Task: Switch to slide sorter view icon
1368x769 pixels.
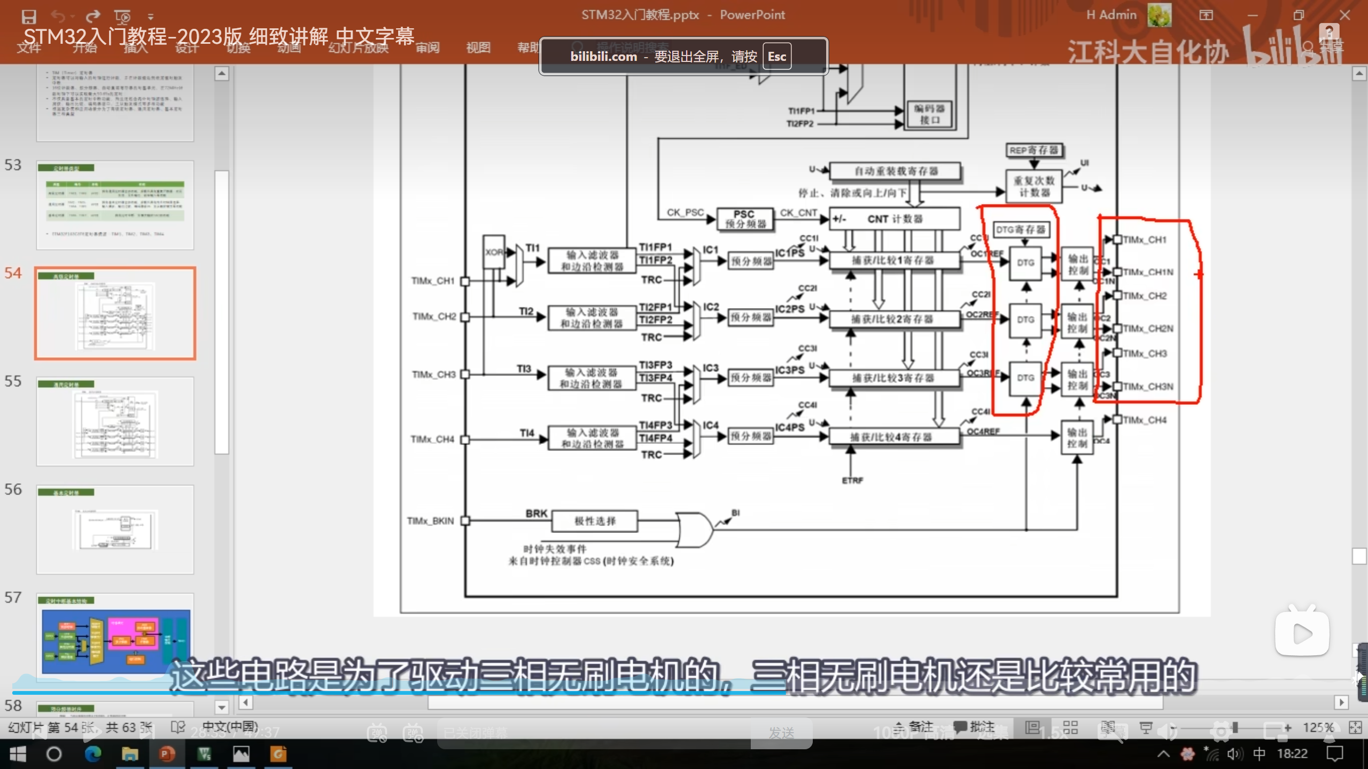Action: (x=1070, y=727)
